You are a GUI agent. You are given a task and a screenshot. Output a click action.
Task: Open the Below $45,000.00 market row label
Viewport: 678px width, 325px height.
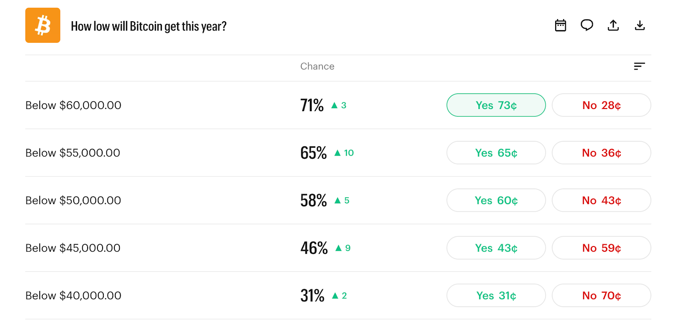(73, 248)
